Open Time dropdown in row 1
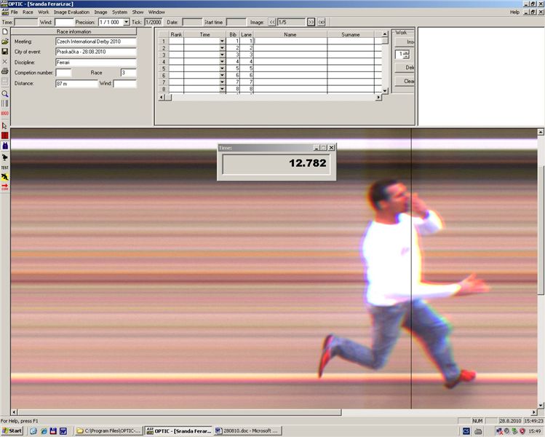The image size is (545, 437). click(222, 41)
